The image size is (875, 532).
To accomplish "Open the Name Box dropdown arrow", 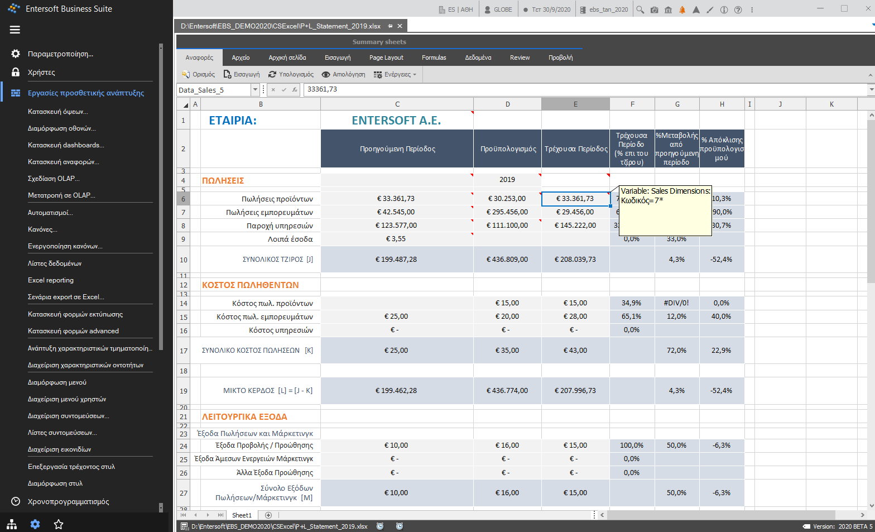I will pyautogui.click(x=255, y=89).
